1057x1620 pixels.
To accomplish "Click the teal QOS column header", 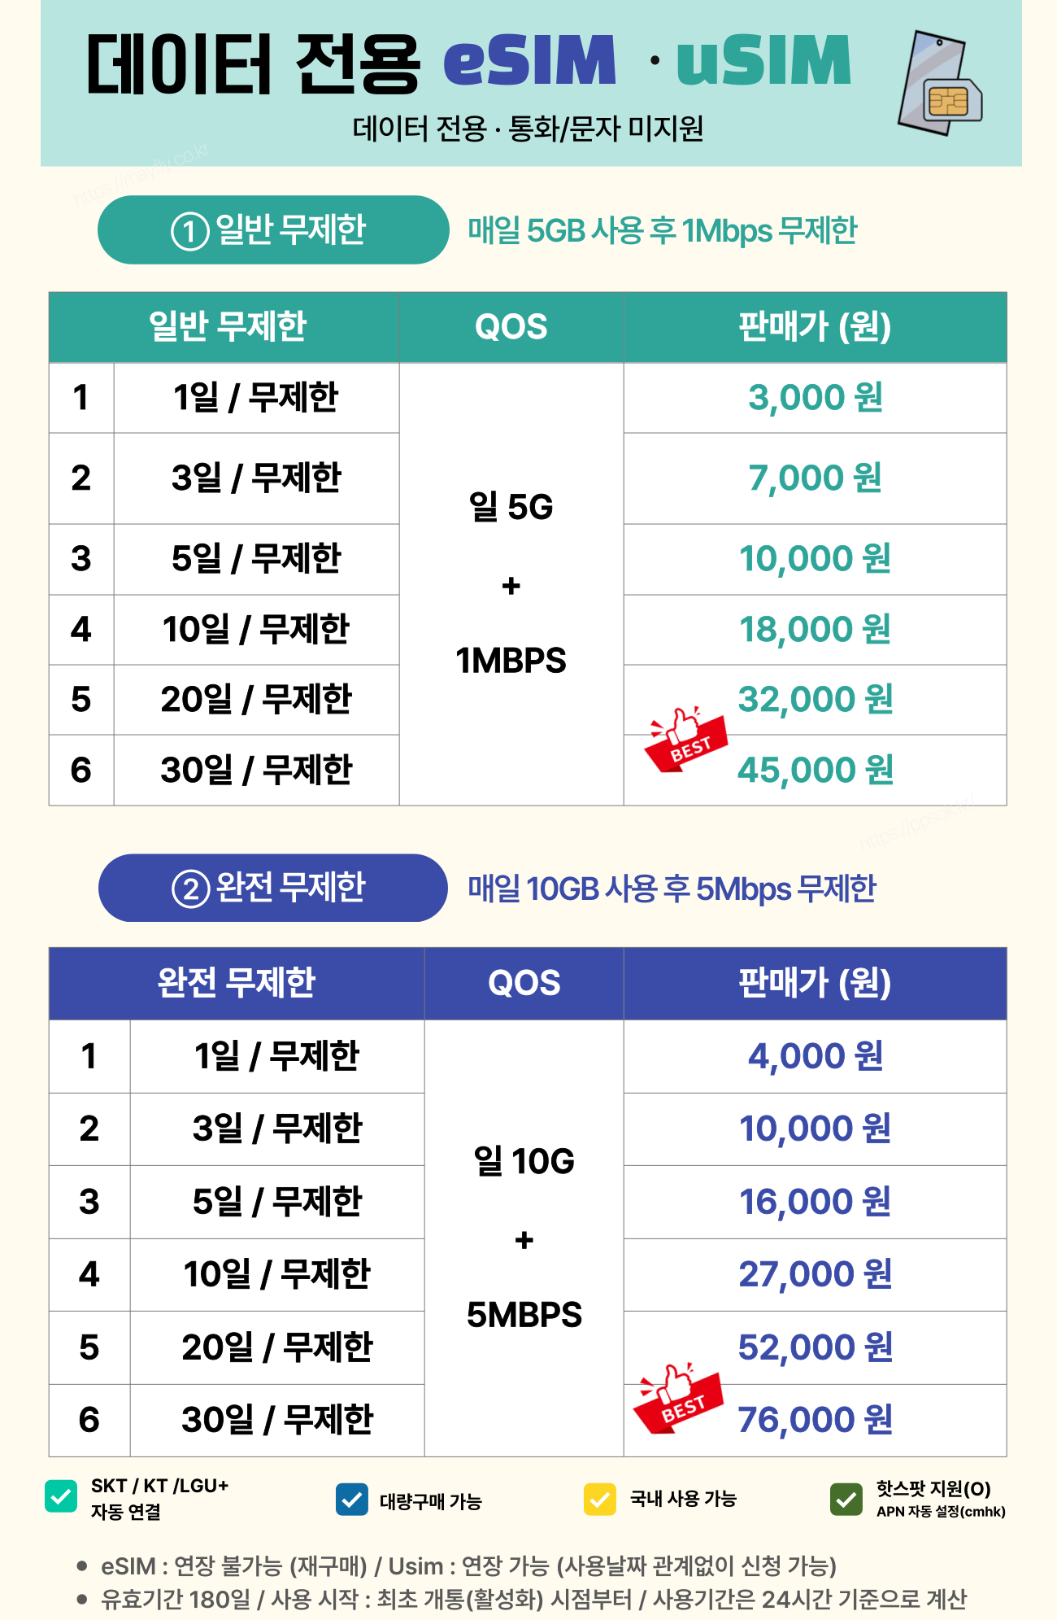I will point(511,327).
